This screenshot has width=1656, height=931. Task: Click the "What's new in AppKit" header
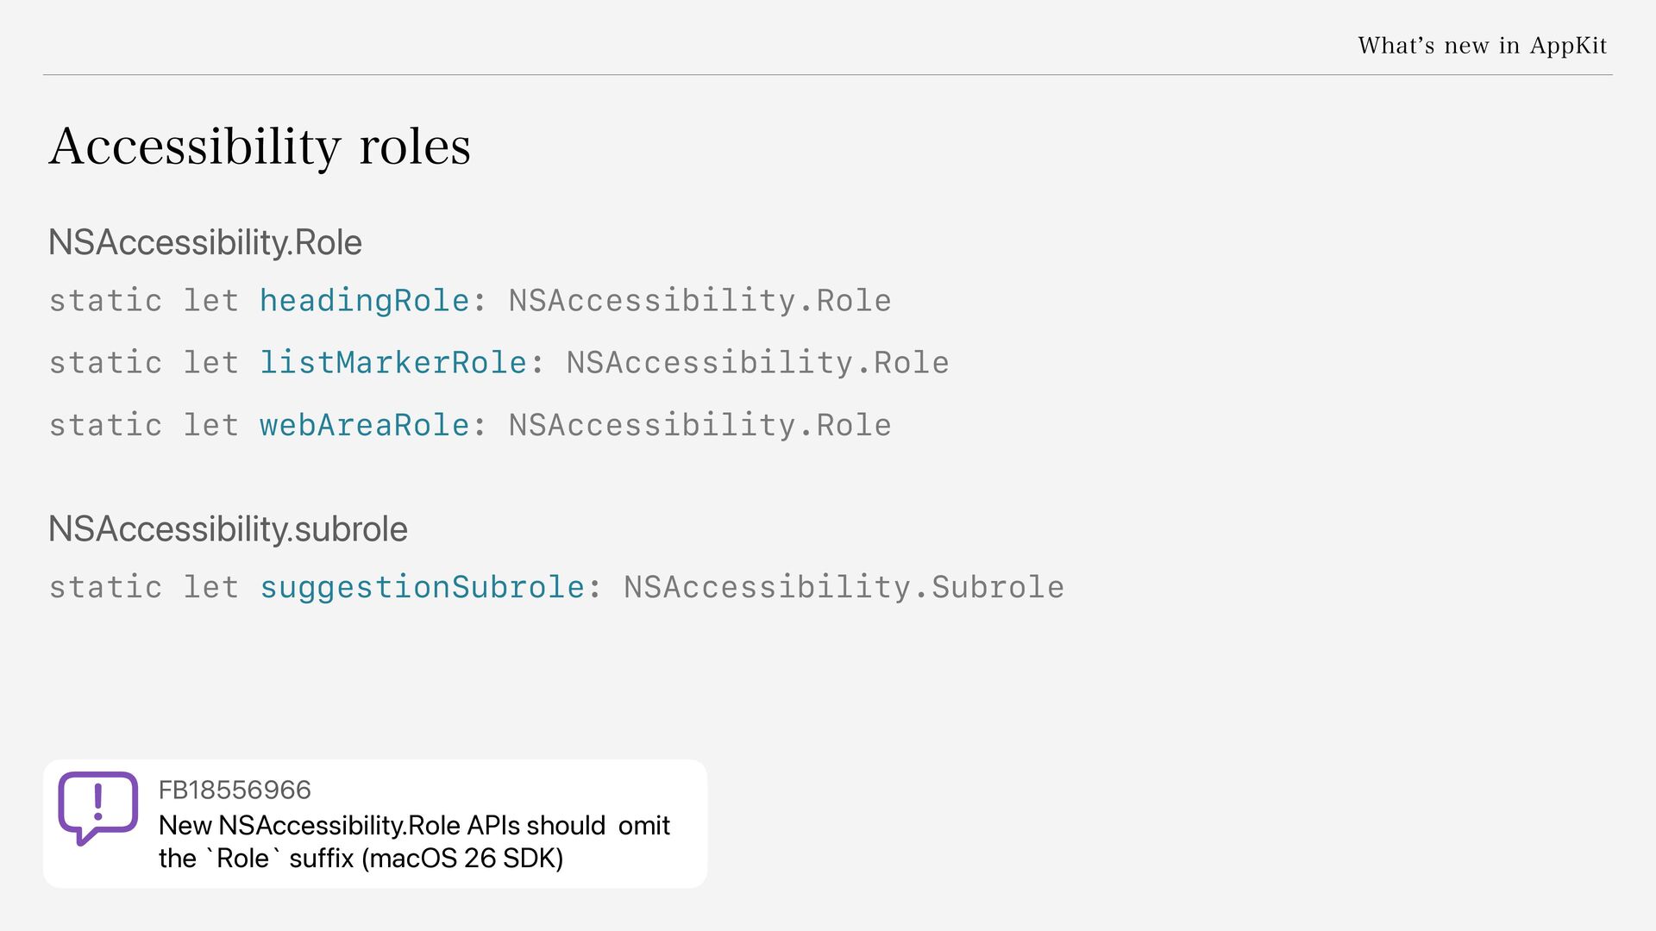tap(1483, 46)
